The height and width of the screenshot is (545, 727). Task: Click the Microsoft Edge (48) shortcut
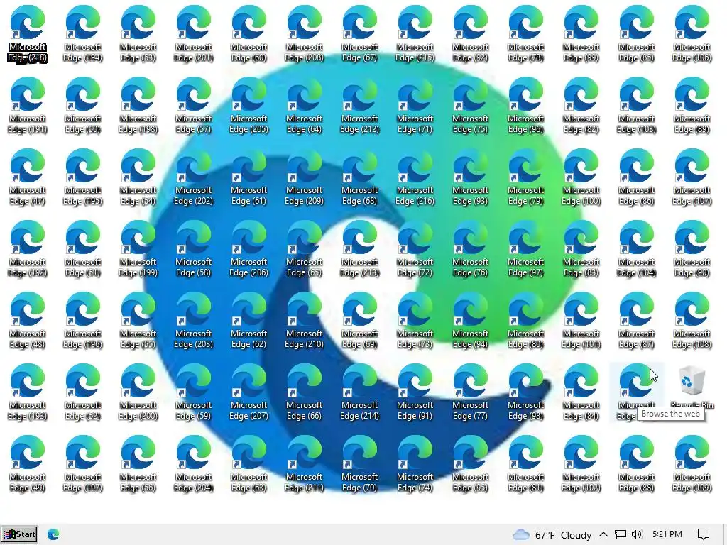click(28, 321)
